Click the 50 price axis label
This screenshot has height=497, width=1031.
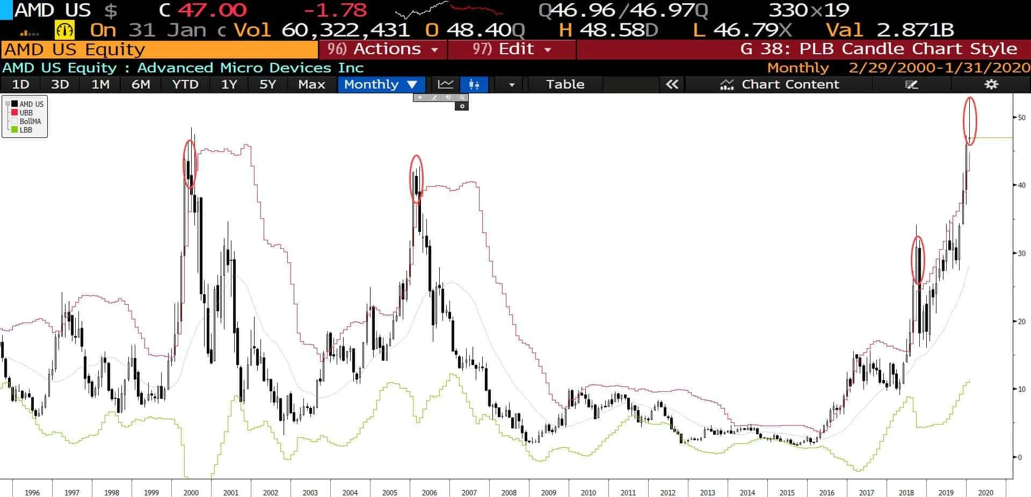[x=1021, y=118]
